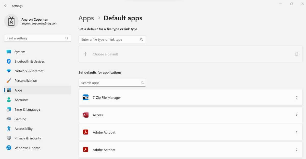Image resolution: width=306 pixels, height=159 pixels.
Task: Open Time & language settings
Action: coord(38,109)
